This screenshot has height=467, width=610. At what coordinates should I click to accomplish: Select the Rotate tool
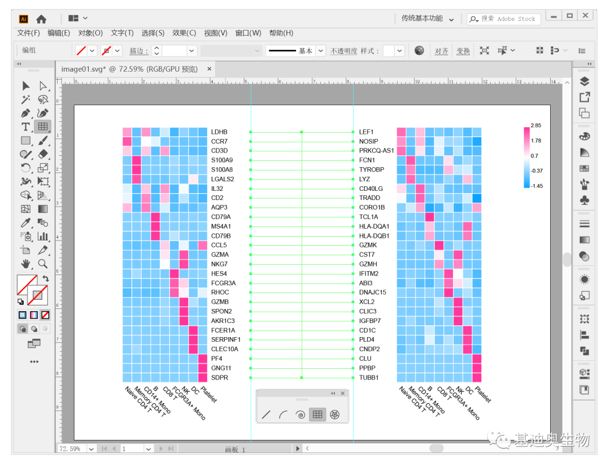coord(25,168)
